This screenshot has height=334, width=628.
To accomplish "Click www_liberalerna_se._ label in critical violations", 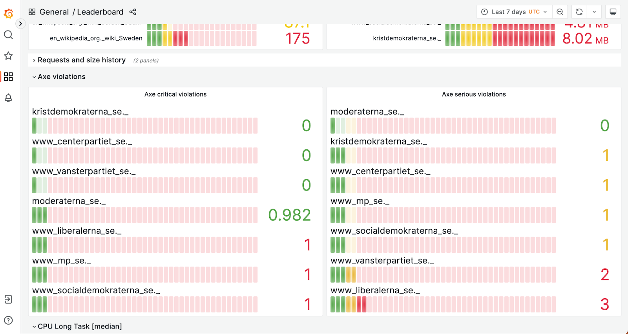I will (x=77, y=231).
